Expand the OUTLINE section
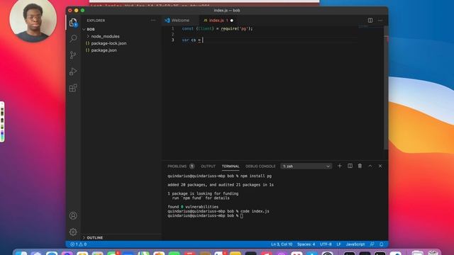The height and width of the screenshot is (255, 454). coord(94,238)
